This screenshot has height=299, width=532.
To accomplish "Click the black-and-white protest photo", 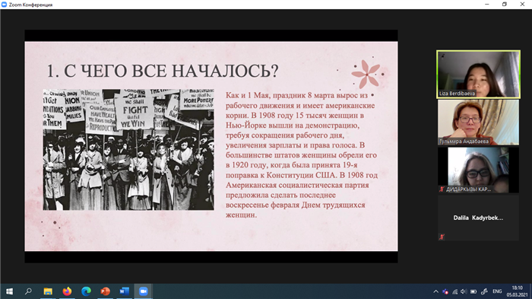I will (x=128, y=149).
